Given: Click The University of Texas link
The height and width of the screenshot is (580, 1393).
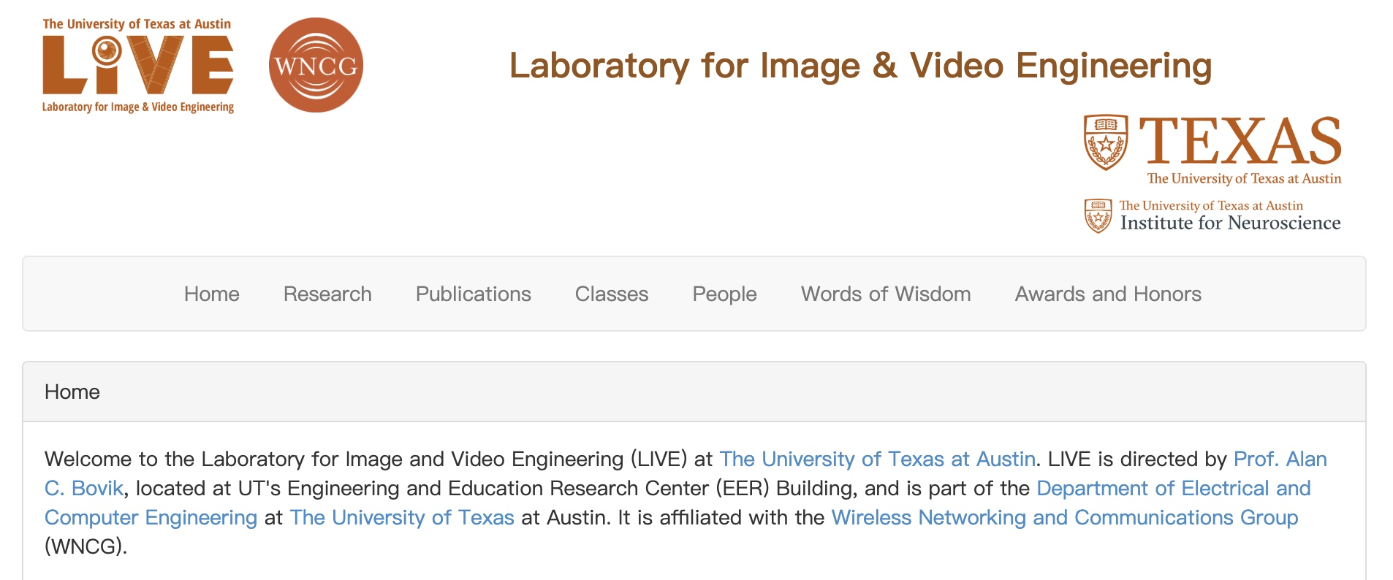Looking at the screenshot, I should coord(402,517).
